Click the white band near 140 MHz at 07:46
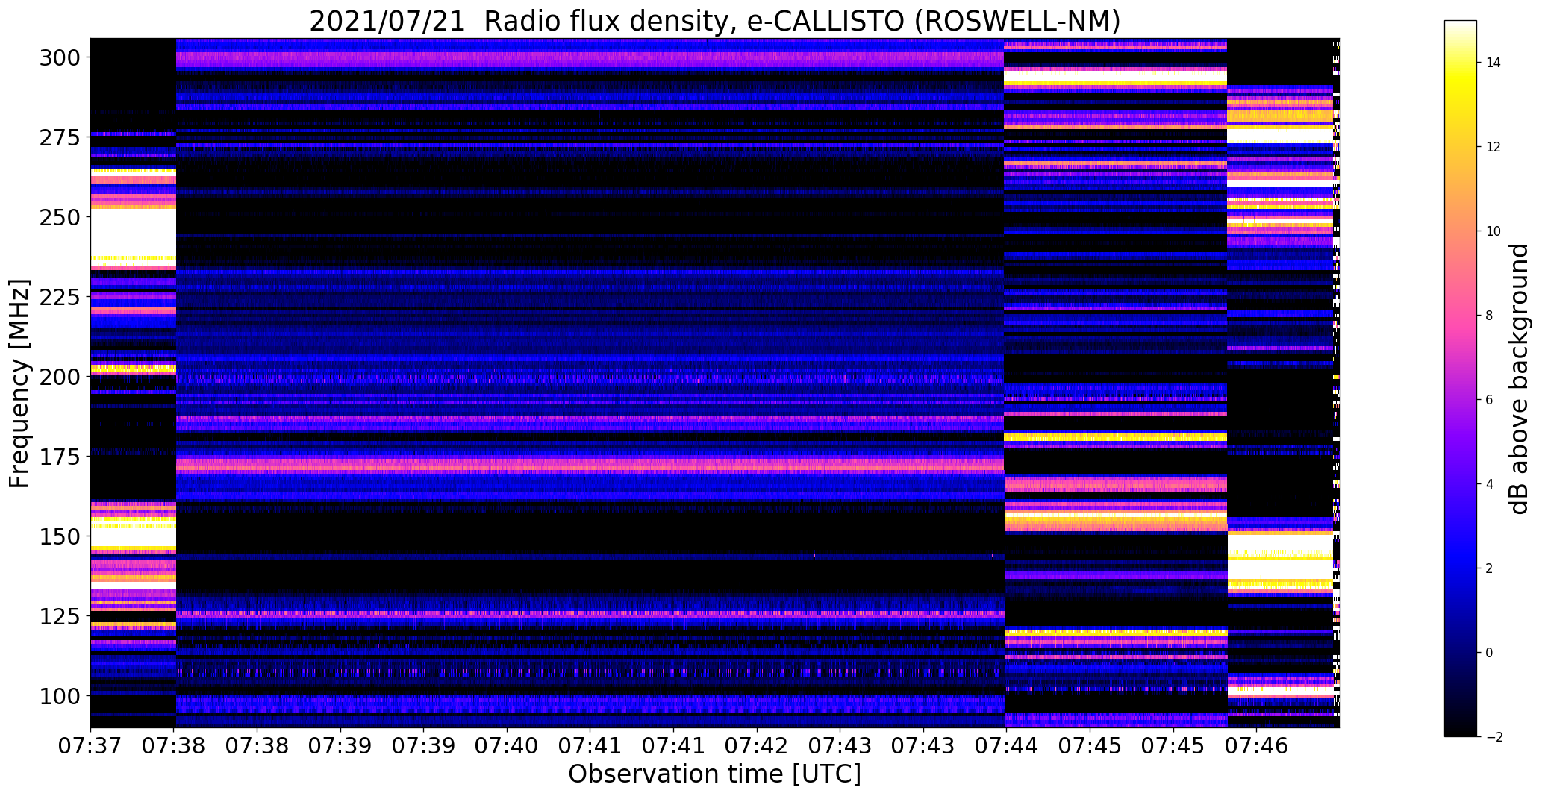 (1280, 569)
